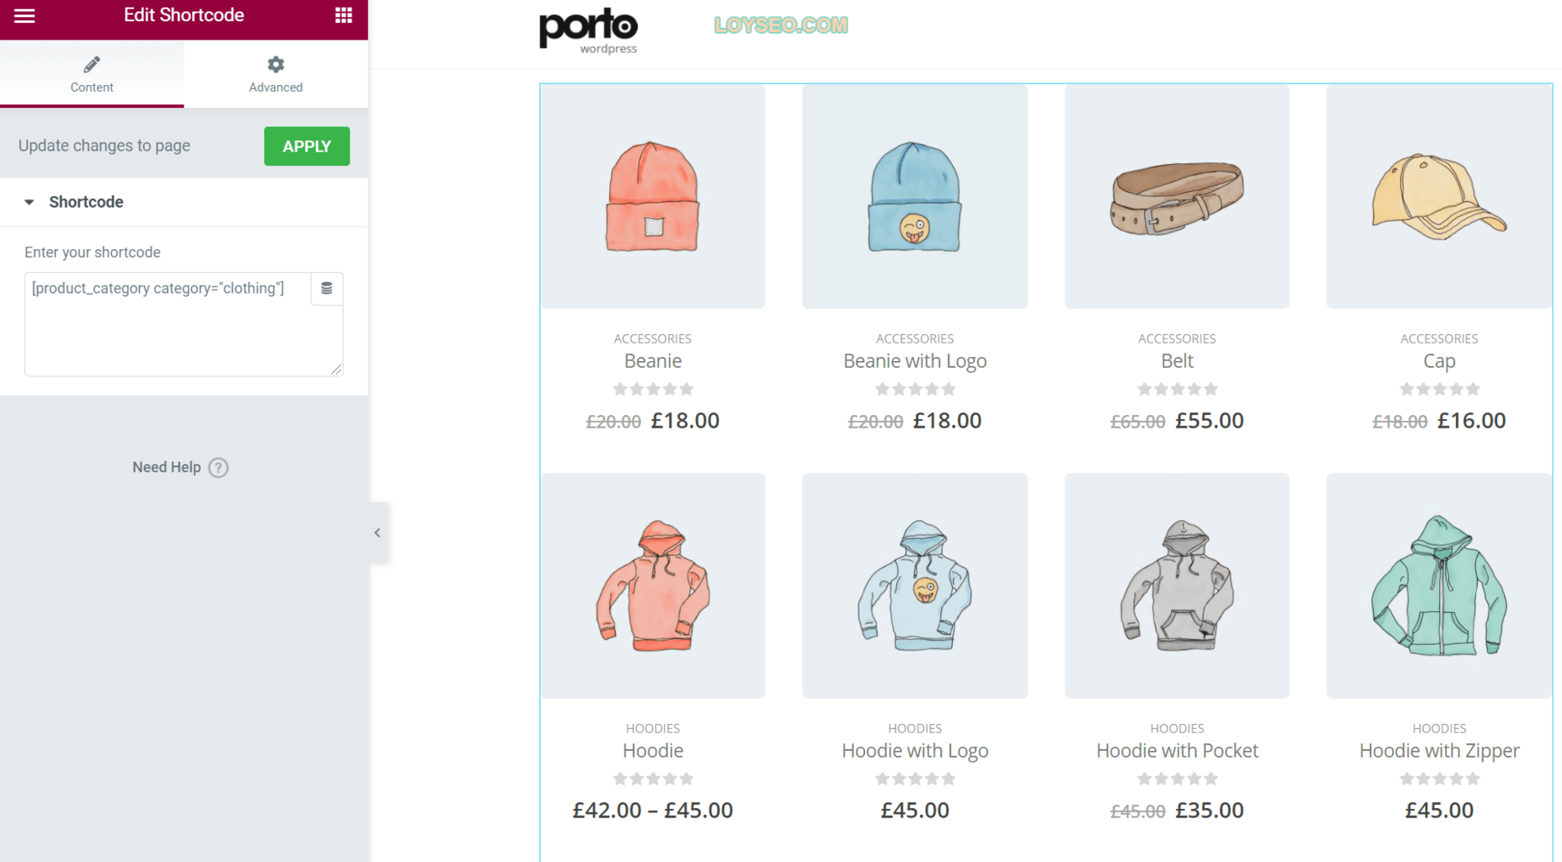Click the Need Help question mark icon
The width and height of the screenshot is (1562, 862).
(218, 467)
